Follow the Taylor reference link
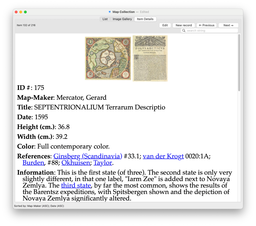 [103, 163]
